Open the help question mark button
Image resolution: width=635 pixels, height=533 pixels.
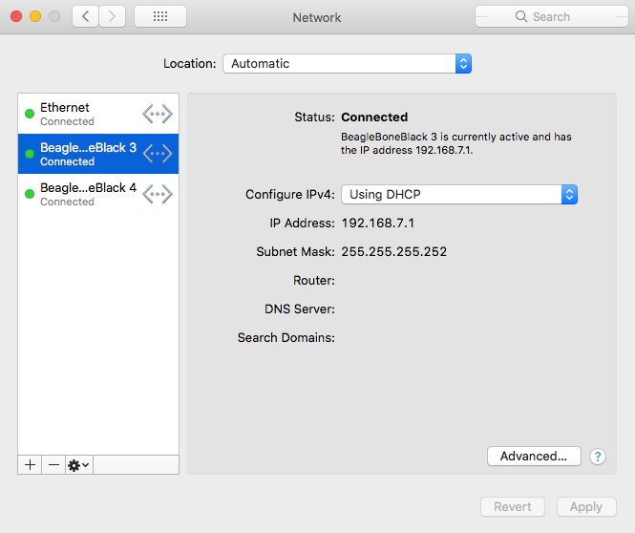[599, 457]
